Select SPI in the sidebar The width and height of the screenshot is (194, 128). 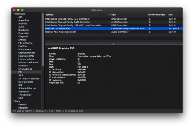20,85
